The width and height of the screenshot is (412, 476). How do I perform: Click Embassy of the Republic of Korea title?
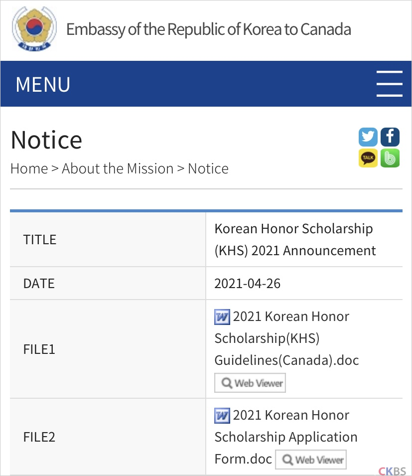point(209,29)
